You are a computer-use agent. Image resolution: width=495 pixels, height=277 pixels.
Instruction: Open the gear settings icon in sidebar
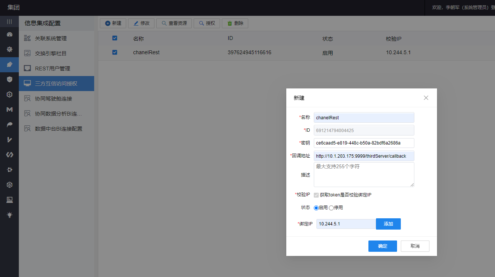click(x=9, y=49)
